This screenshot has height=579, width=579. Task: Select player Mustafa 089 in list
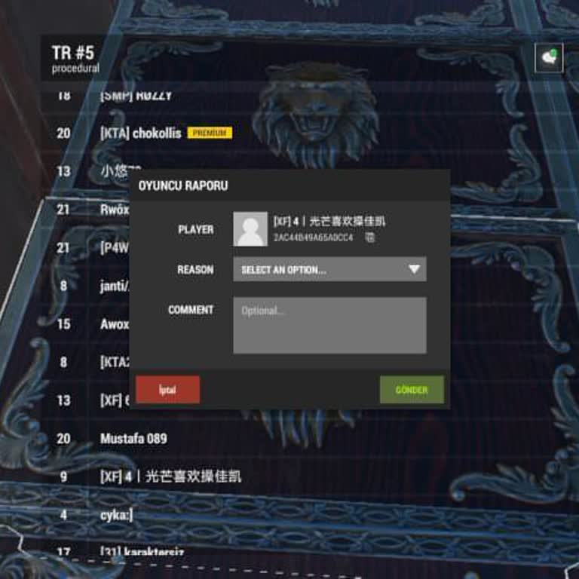point(133,438)
